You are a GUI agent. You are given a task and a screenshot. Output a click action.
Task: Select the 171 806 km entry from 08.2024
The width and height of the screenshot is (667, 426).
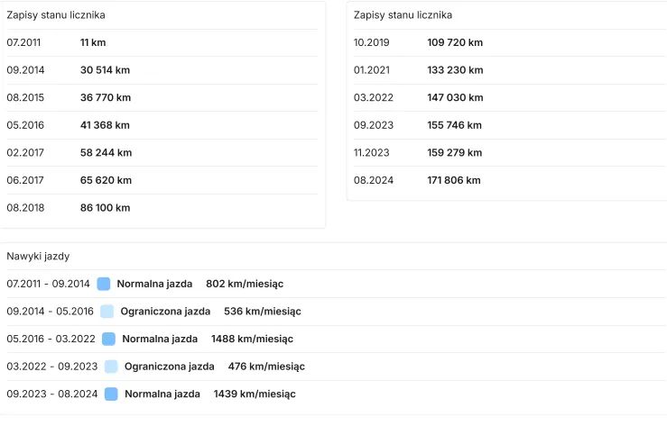(x=454, y=180)
